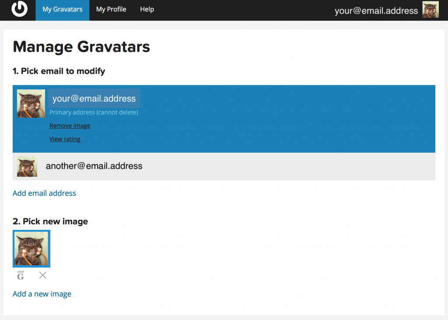Click the Gravatar logo in the header
Image resolution: width=448 pixels, height=320 pixels.
19,9
